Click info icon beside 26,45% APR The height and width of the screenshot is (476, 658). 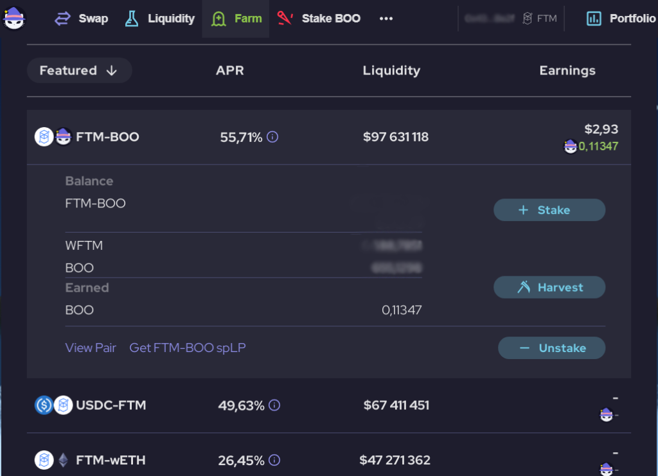[274, 461]
